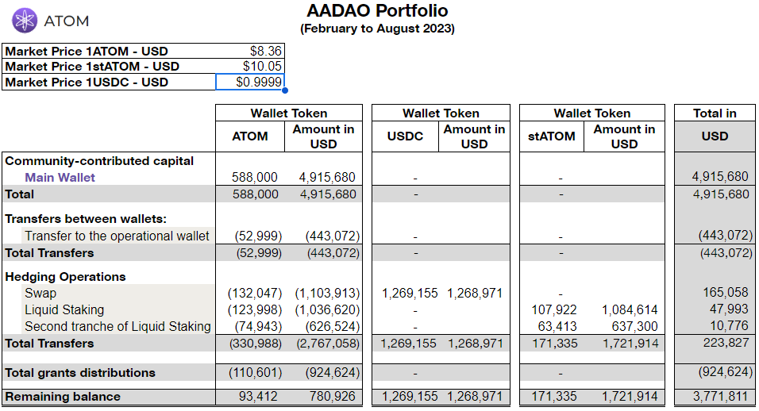The height and width of the screenshot is (411, 759).
Task: Click 'Amount in USD' header beside stATOM
Action: 625,136
